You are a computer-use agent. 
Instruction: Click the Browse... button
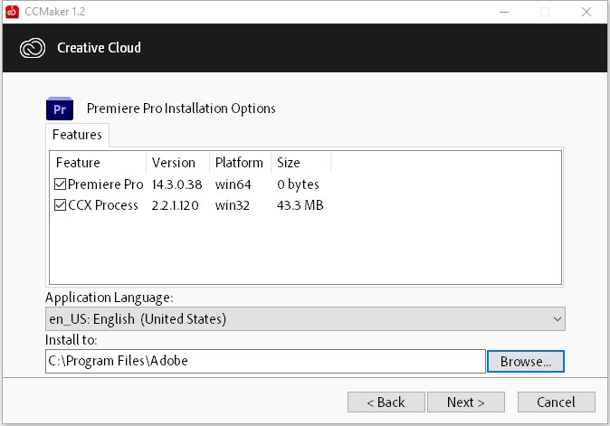click(x=525, y=361)
